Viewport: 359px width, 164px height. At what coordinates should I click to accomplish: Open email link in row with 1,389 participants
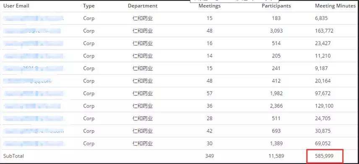34,143
